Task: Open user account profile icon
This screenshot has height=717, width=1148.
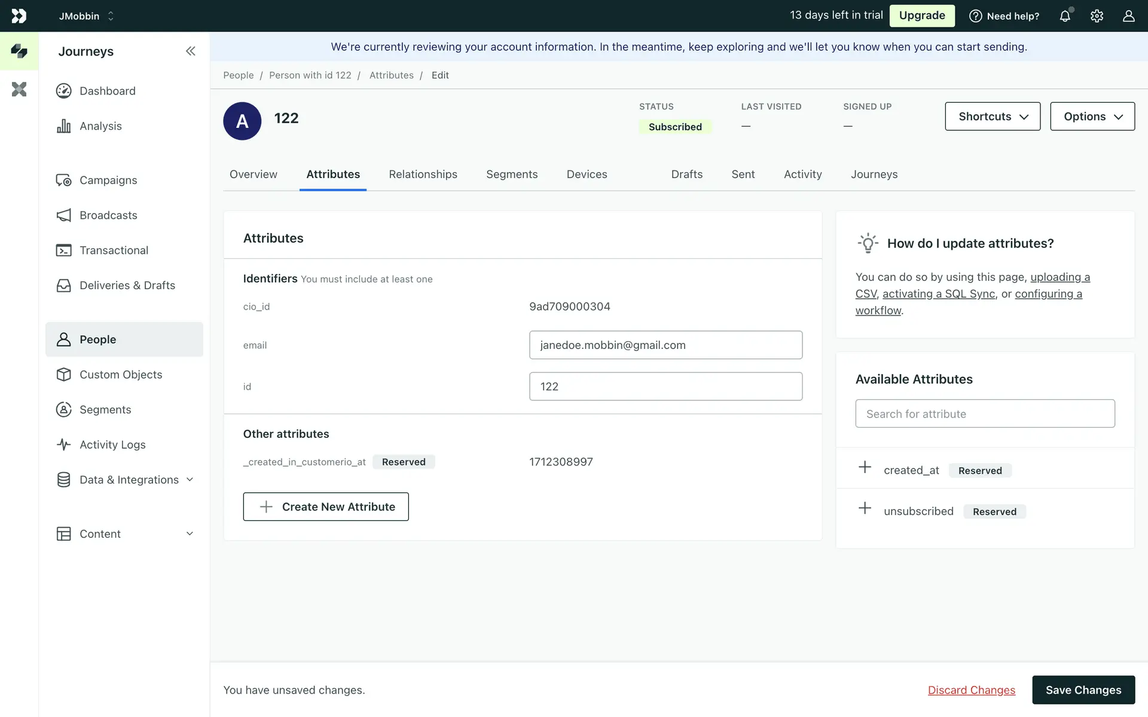Action: (x=1128, y=16)
